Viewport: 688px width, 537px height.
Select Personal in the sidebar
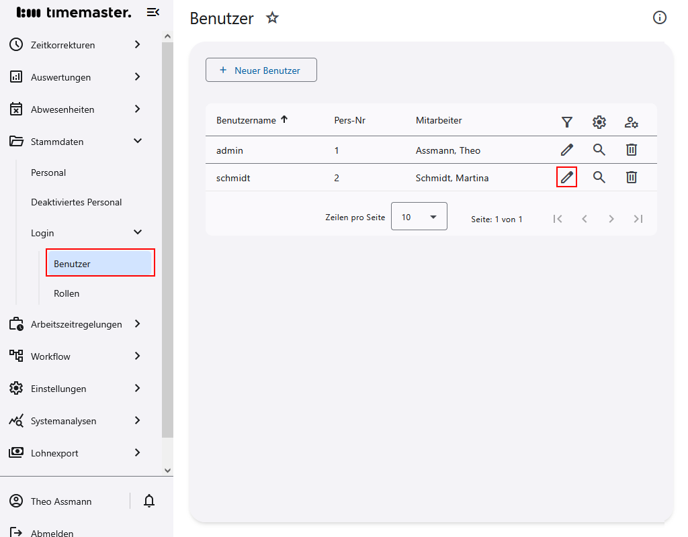[48, 173]
